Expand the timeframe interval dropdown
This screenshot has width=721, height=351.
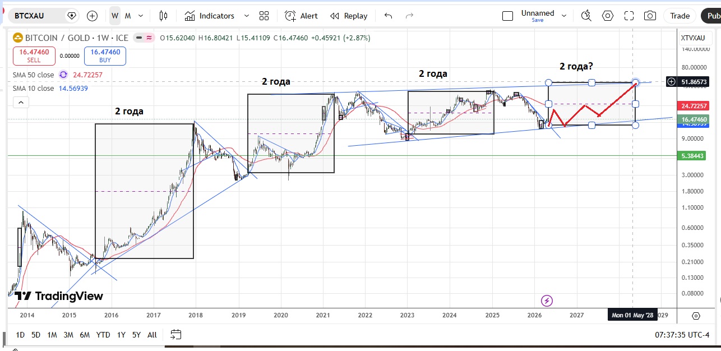[141, 16]
